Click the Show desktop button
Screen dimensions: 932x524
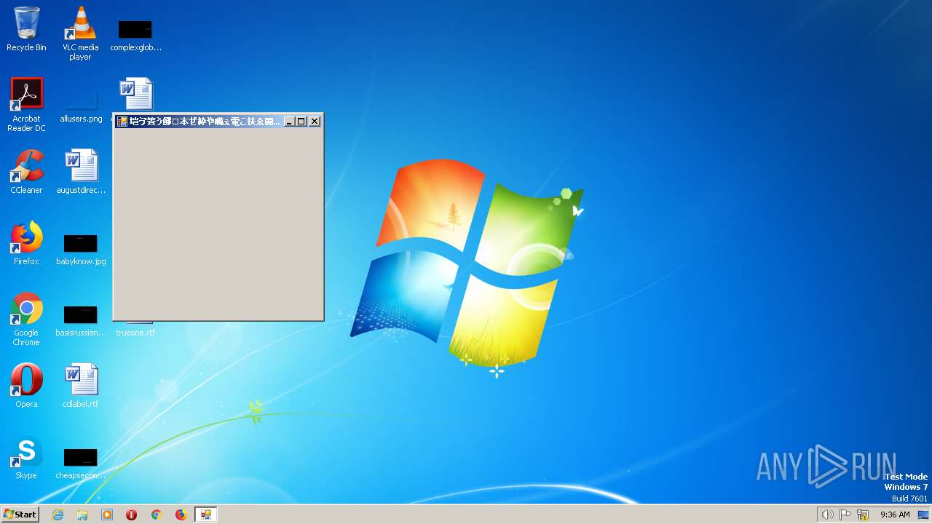click(x=923, y=515)
